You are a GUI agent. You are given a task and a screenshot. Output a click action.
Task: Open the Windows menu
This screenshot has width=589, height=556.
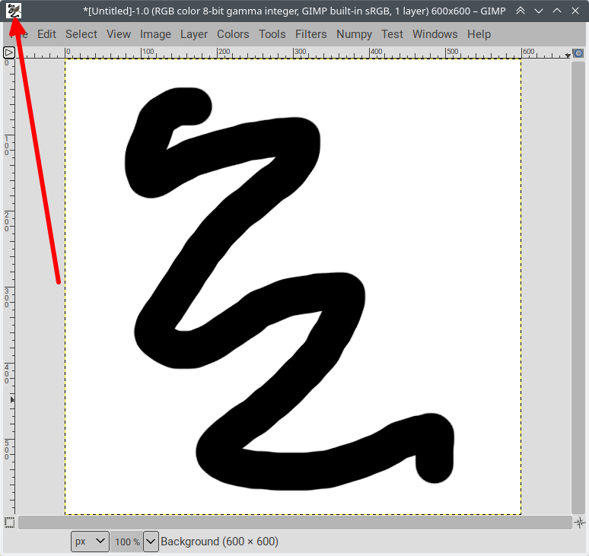pos(435,34)
